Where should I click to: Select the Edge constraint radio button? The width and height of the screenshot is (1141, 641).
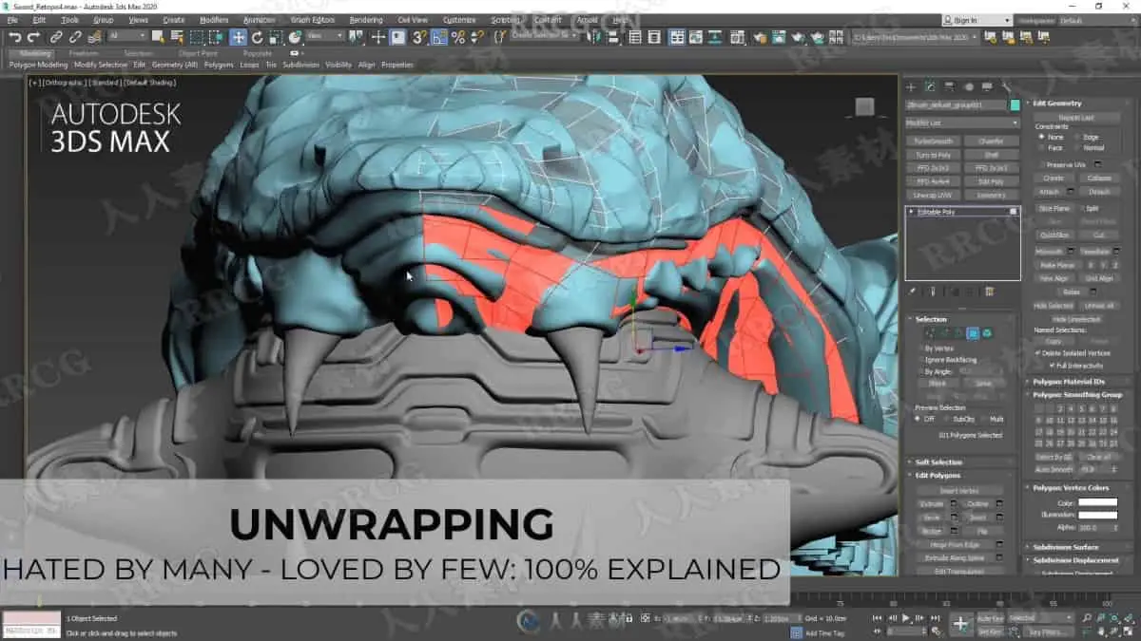click(1077, 137)
